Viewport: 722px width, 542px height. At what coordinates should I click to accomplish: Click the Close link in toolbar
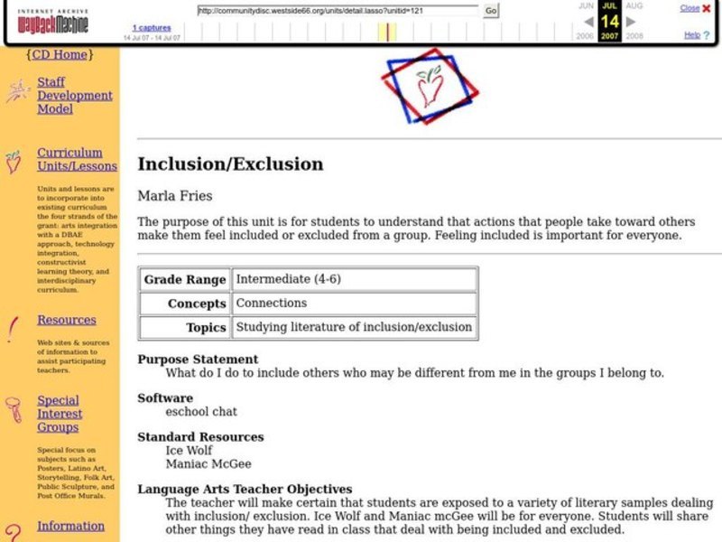(x=690, y=8)
